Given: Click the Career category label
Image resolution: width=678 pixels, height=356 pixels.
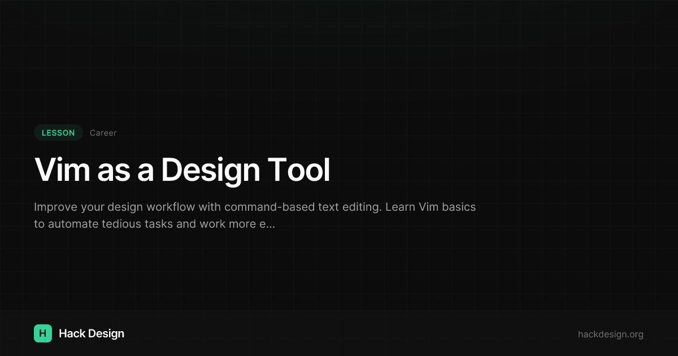Looking at the screenshot, I should pos(103,133).
